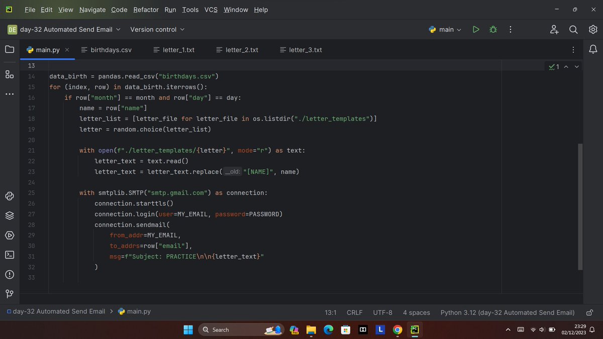Screen dimensions: 603x339
Task: Open the Project tool window folder icon
Action: tap(10, 49)
